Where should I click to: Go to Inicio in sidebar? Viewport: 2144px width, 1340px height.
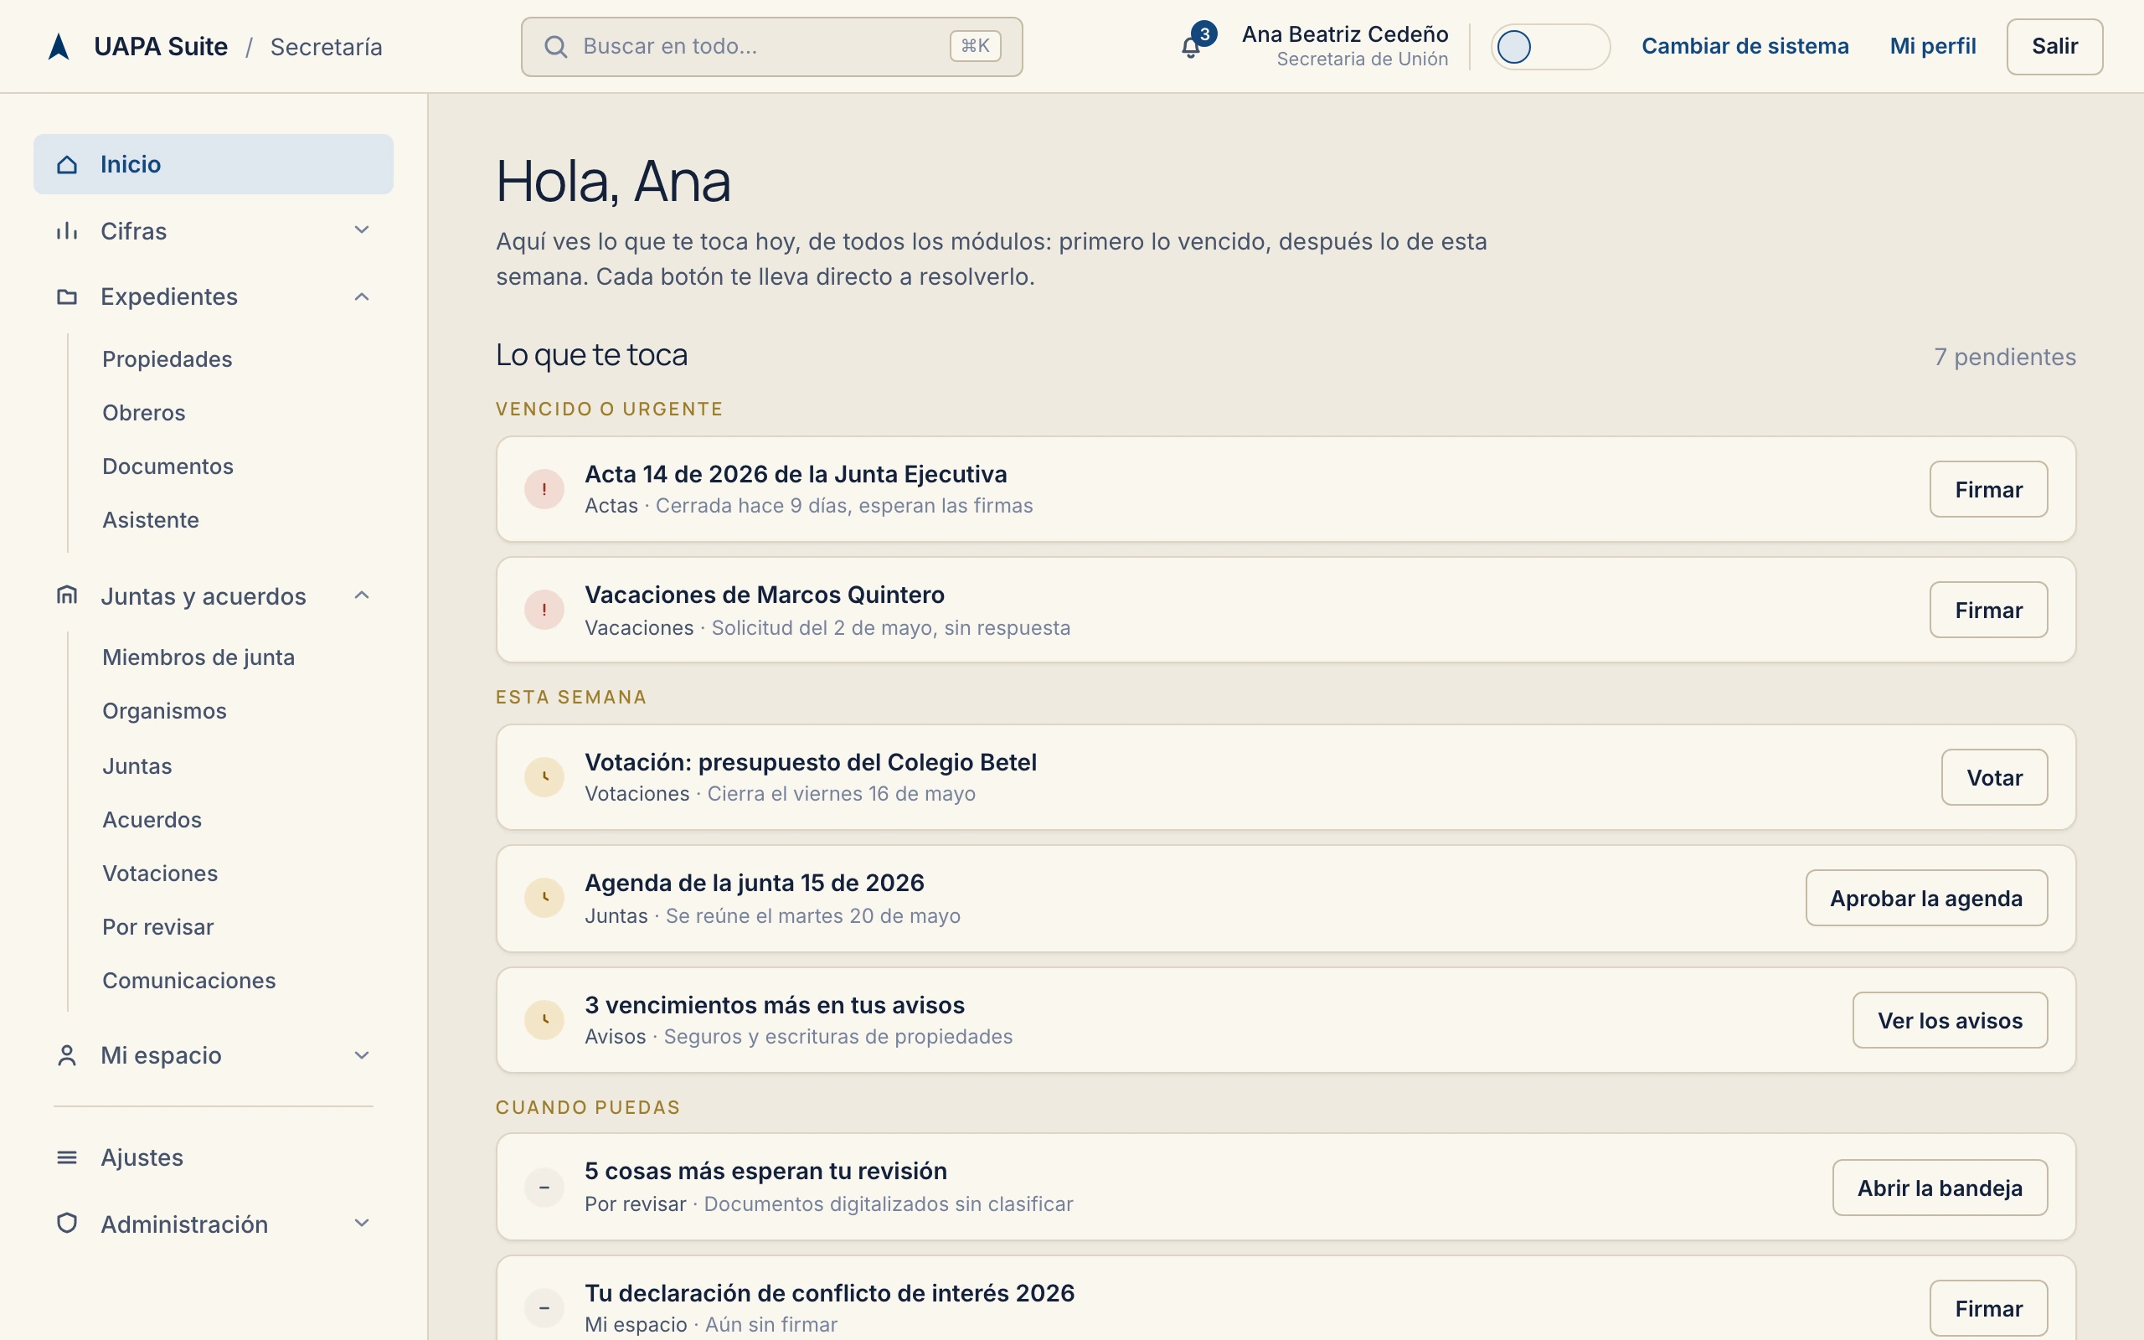tap(214, 164)
